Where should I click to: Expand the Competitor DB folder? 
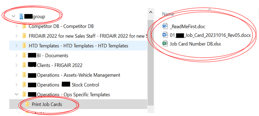coord(16,26)
